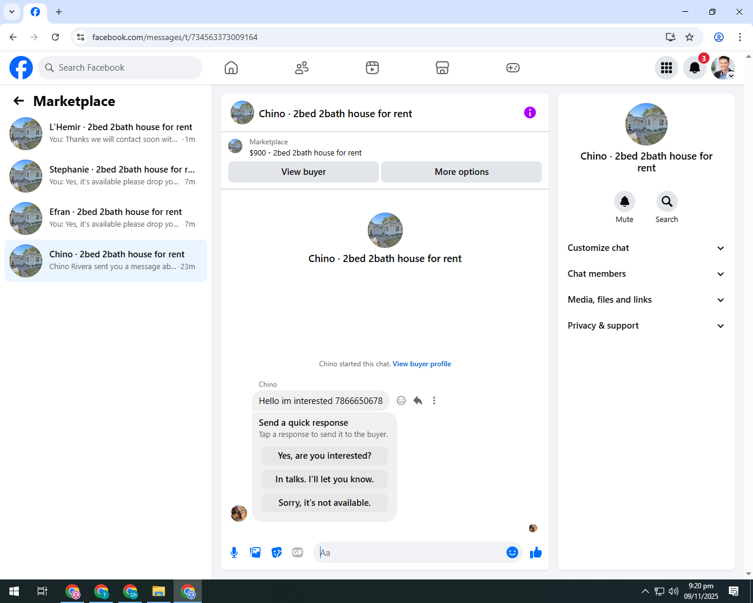Reload the page in browser
This screenshot has height=603, width=753.
55,37
